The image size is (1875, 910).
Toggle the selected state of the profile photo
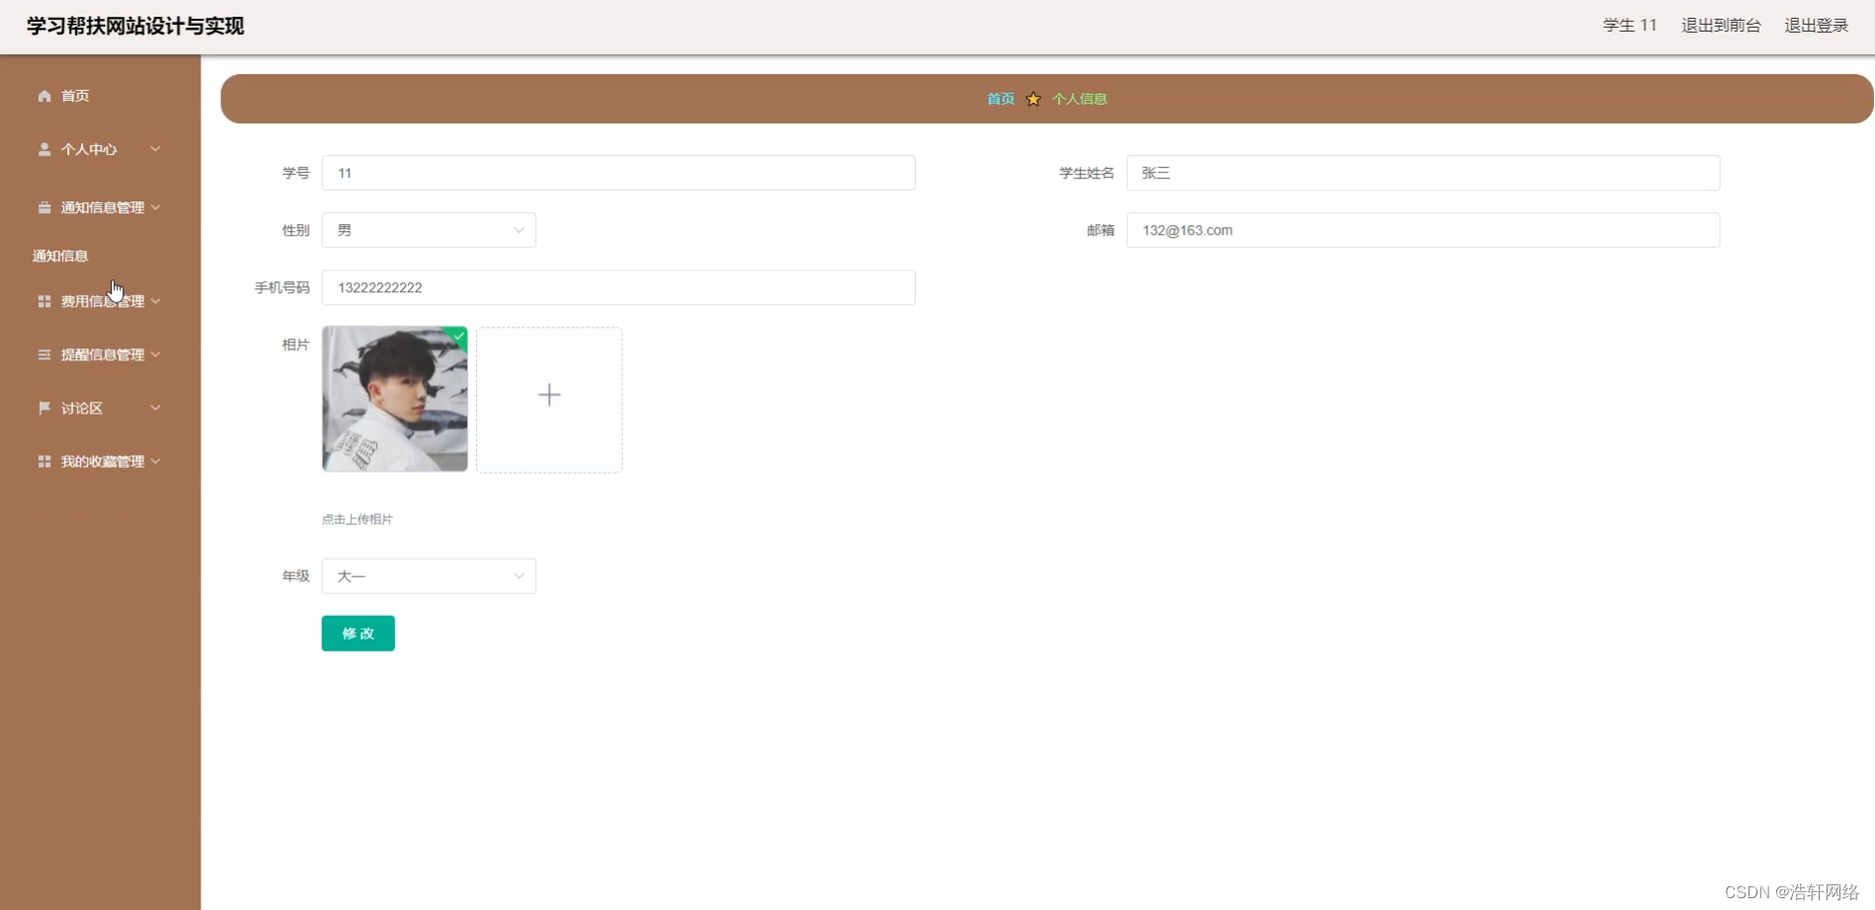[x=394, y=399]
